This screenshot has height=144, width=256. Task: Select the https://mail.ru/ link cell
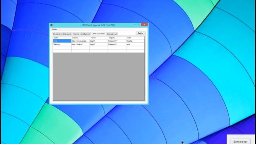[80, 44]
